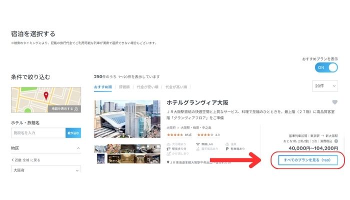Open the 20件 results-per-page dropdown

[x=325, y=86]
